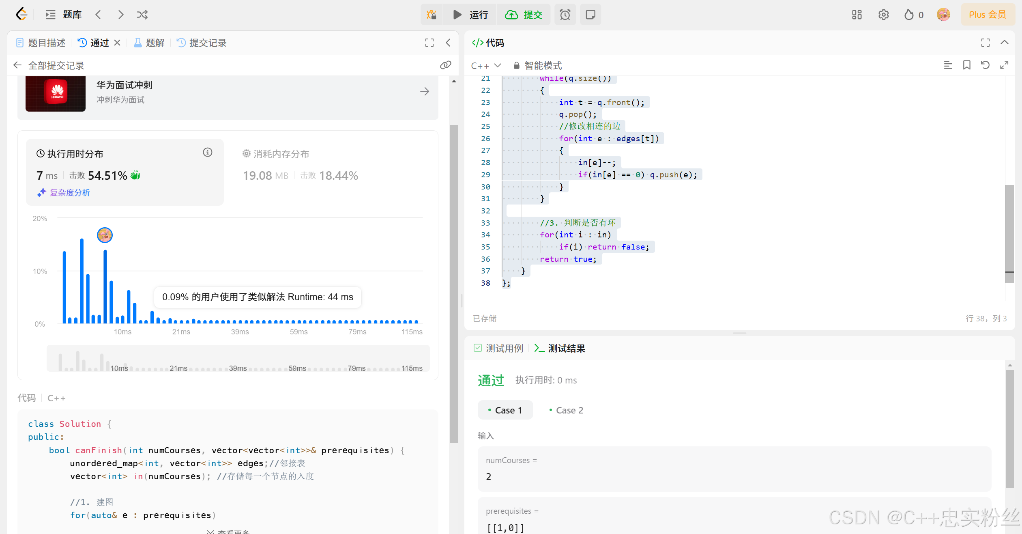Click the prerequisites input value box
This screenshot has width=1022, height=534.
[734, 516]
